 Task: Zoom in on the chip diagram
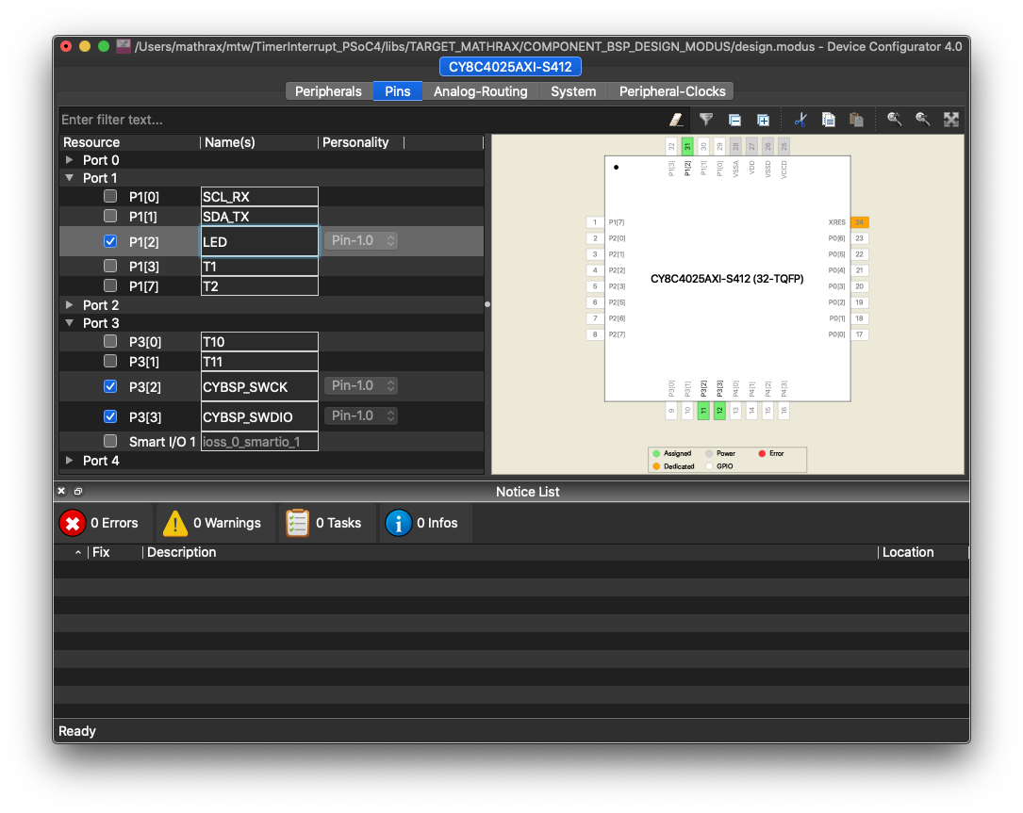click(893, 121)
